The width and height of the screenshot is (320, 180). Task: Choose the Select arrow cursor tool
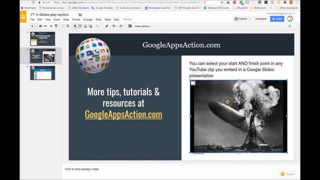(x=75, y=26)
